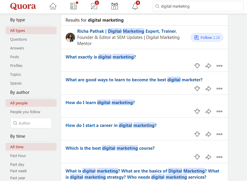Open 'What exactly is digital marketing?' question
Viewport: 247px width, 181px height.
[x=101, y=57]
